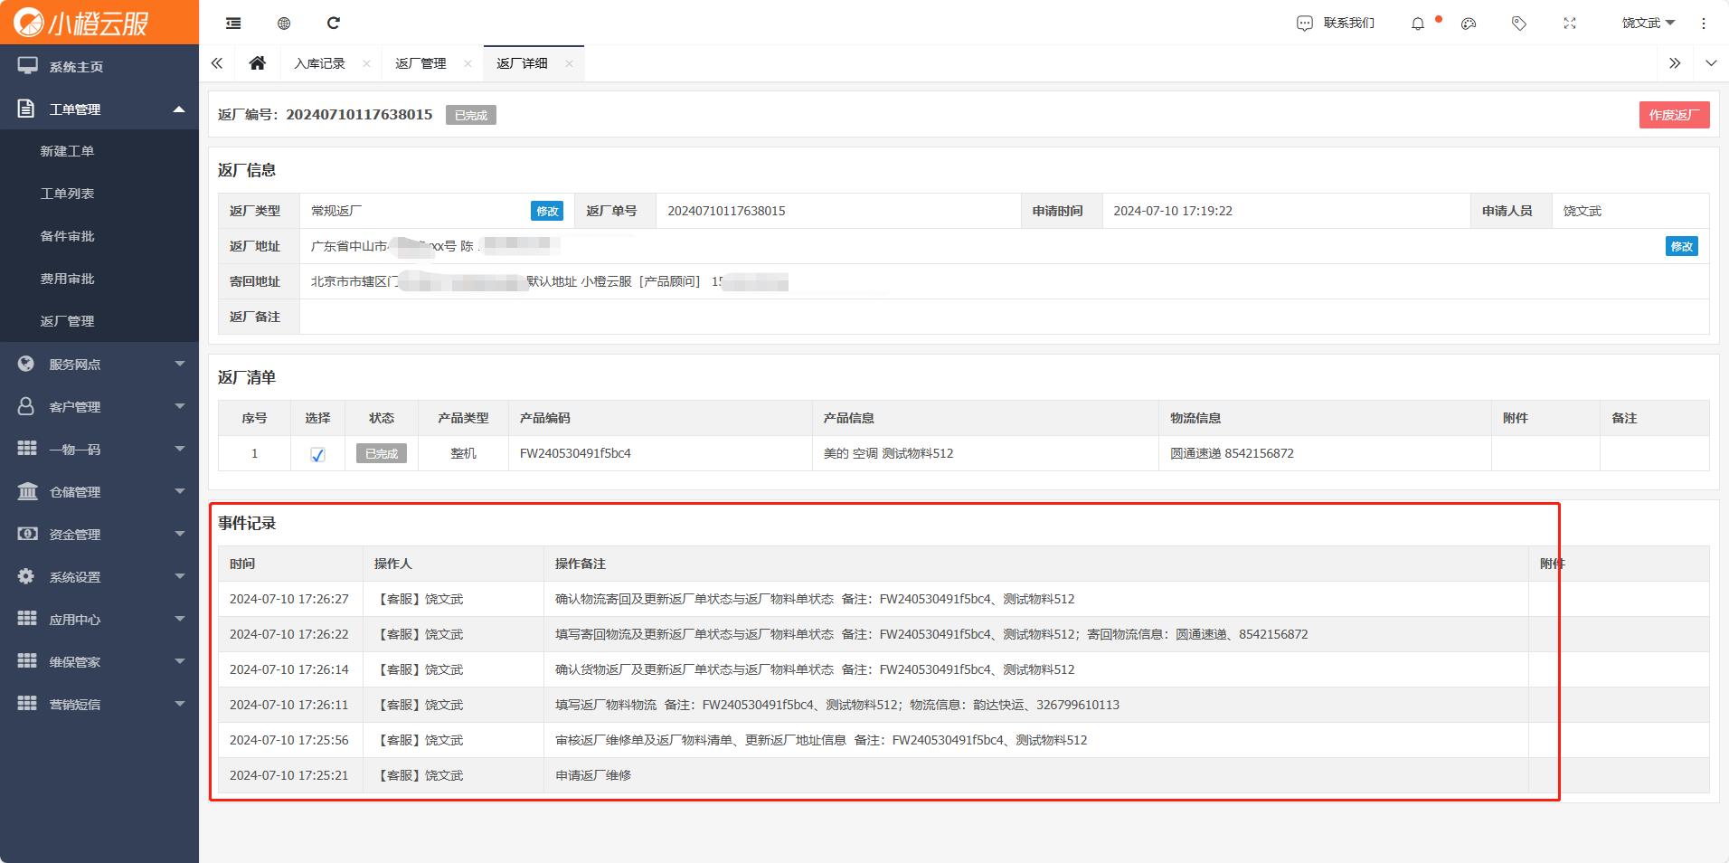Expand the 应用中心 menu arrow
Image resolution: width=1729 pixels, height=863 pixels.
tap(179, 619)
